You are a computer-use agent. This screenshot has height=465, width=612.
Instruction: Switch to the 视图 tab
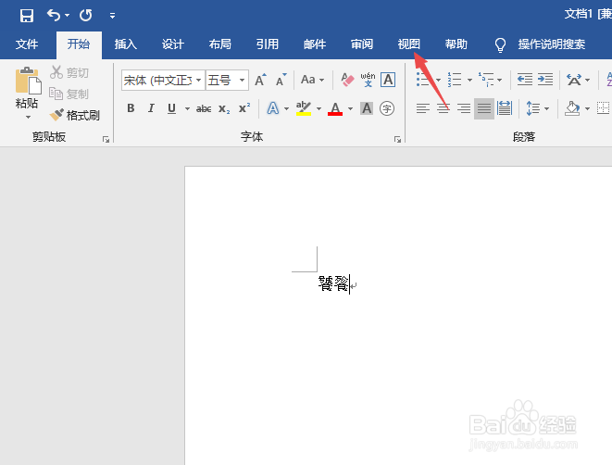point(409,44)
